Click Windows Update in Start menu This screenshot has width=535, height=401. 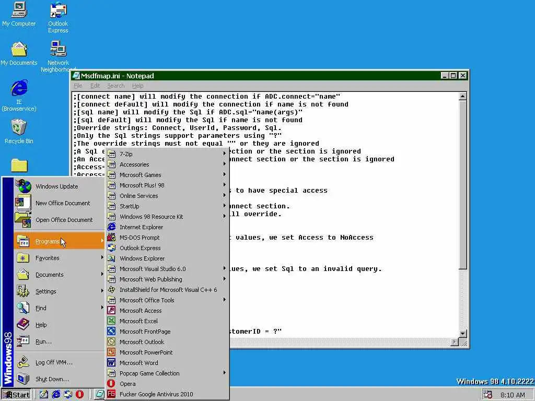coord(59,186)
